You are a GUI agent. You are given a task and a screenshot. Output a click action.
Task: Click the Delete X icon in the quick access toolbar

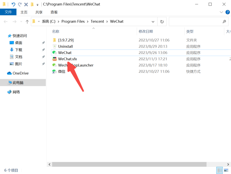26,4
